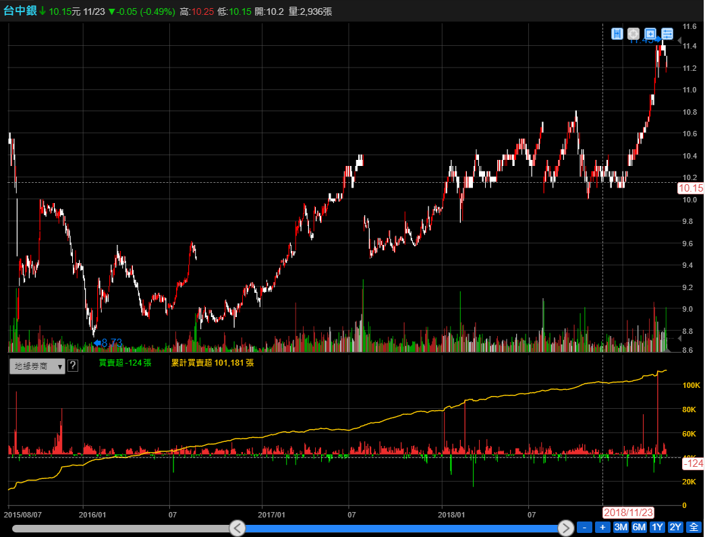The height and width of the screenshot is (537, 705).
Task: Open the chart settings sliders icon
Action: pyautogui.click(x=667, y=34)
